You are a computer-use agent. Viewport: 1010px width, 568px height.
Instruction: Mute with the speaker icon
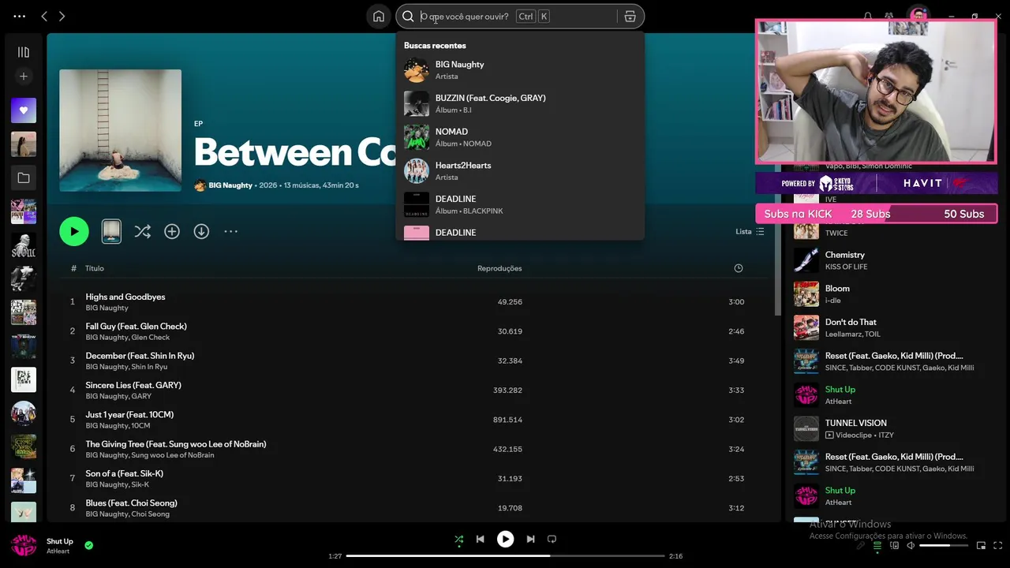[911, 545]
